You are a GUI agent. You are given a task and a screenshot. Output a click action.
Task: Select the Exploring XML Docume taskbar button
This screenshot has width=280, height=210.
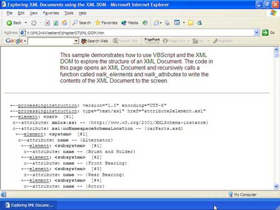pyautogui.click(x=29, y=205)
